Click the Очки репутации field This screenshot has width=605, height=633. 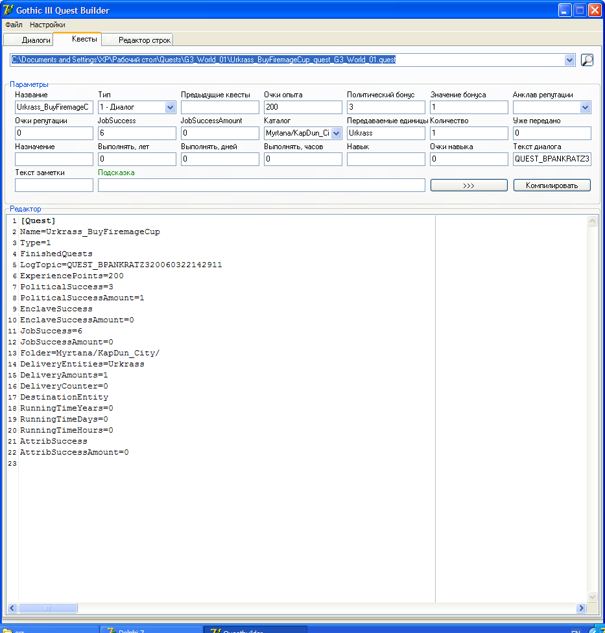click(x=54, y=133)
